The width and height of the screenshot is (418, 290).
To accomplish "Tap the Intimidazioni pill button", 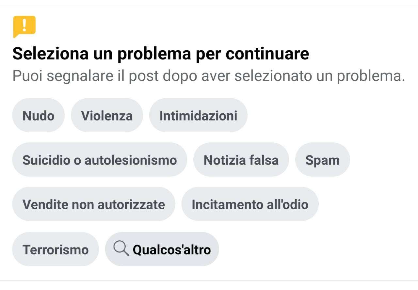I will coord(198,115).
